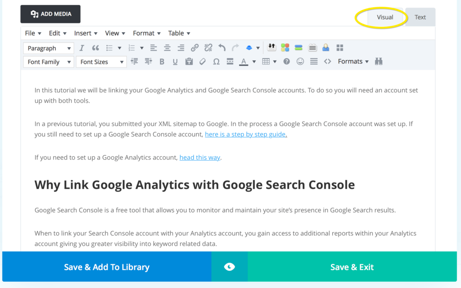Apply text color with A icon

tap(244, 61)
